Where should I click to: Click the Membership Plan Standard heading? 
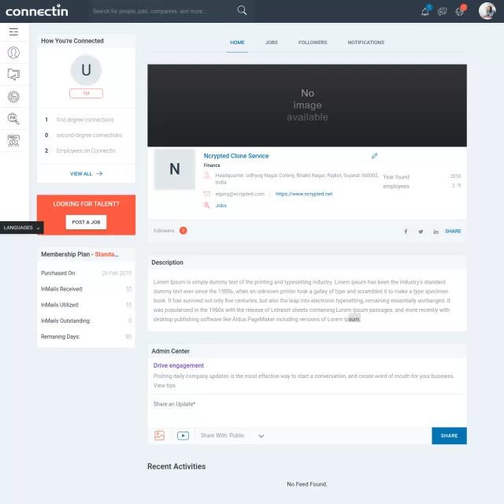(x=80, y=254)
